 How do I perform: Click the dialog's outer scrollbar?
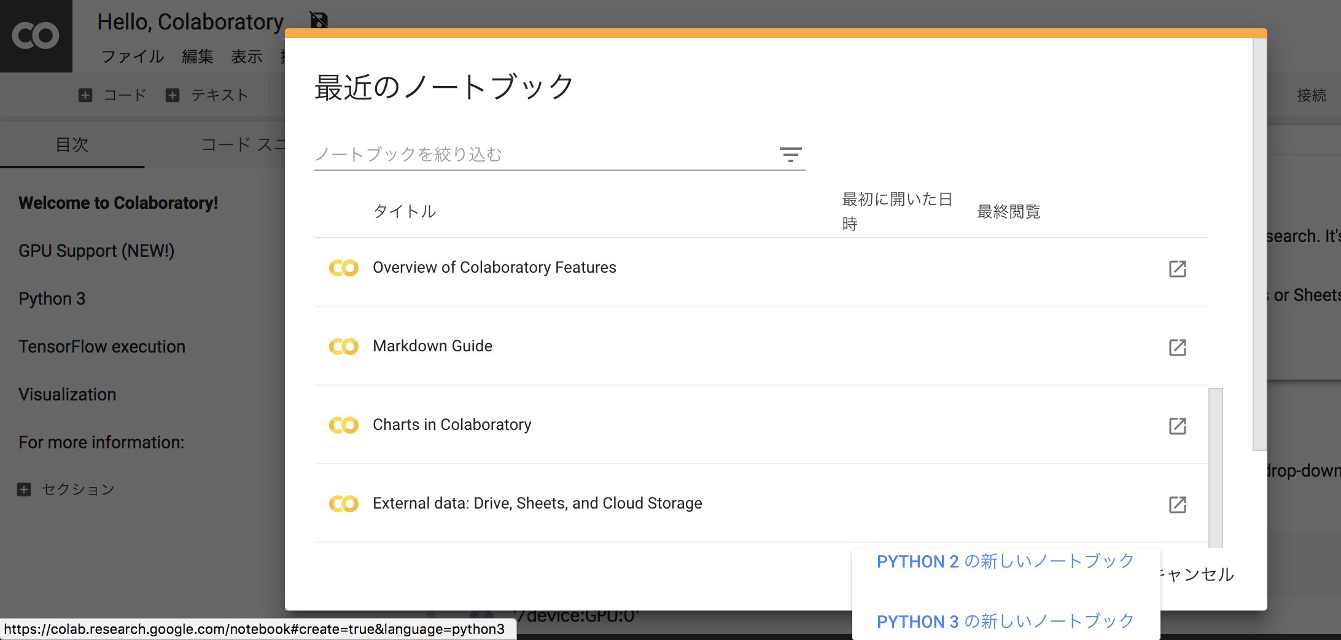coord(1259,244)
